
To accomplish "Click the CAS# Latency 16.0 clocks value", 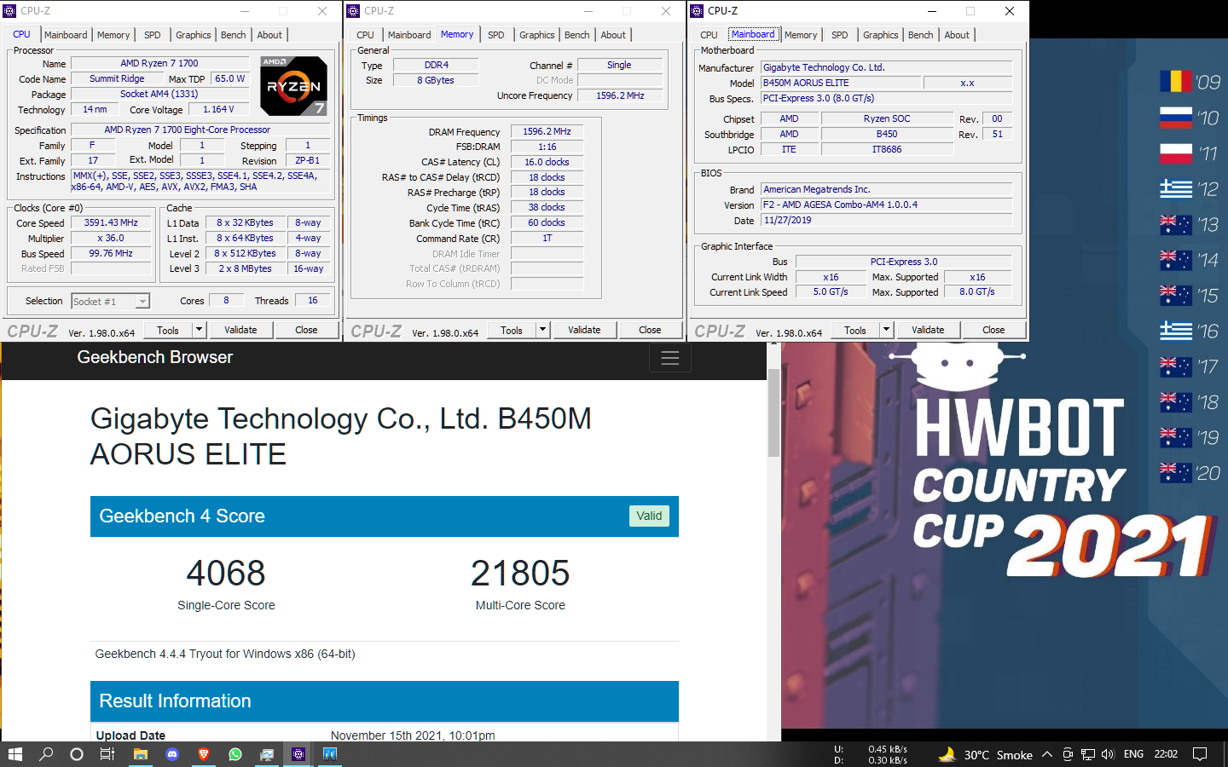I will pos(547,162).
